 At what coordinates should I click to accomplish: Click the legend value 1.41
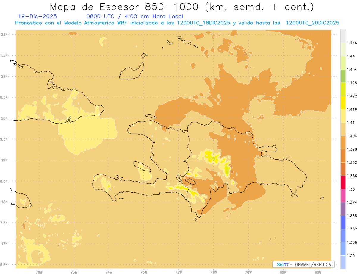pos(351,123)
